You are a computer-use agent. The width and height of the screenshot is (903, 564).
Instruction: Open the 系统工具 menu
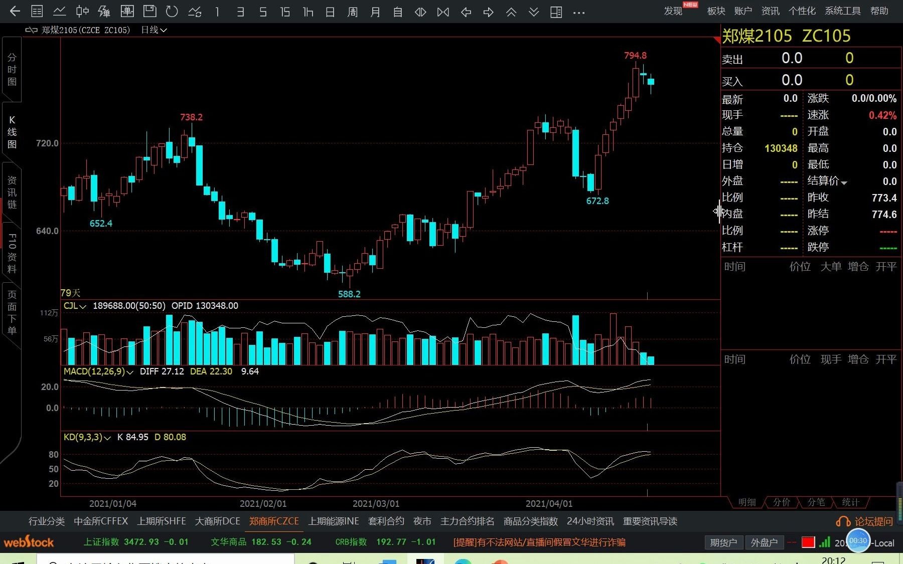[x=843, y=11]
